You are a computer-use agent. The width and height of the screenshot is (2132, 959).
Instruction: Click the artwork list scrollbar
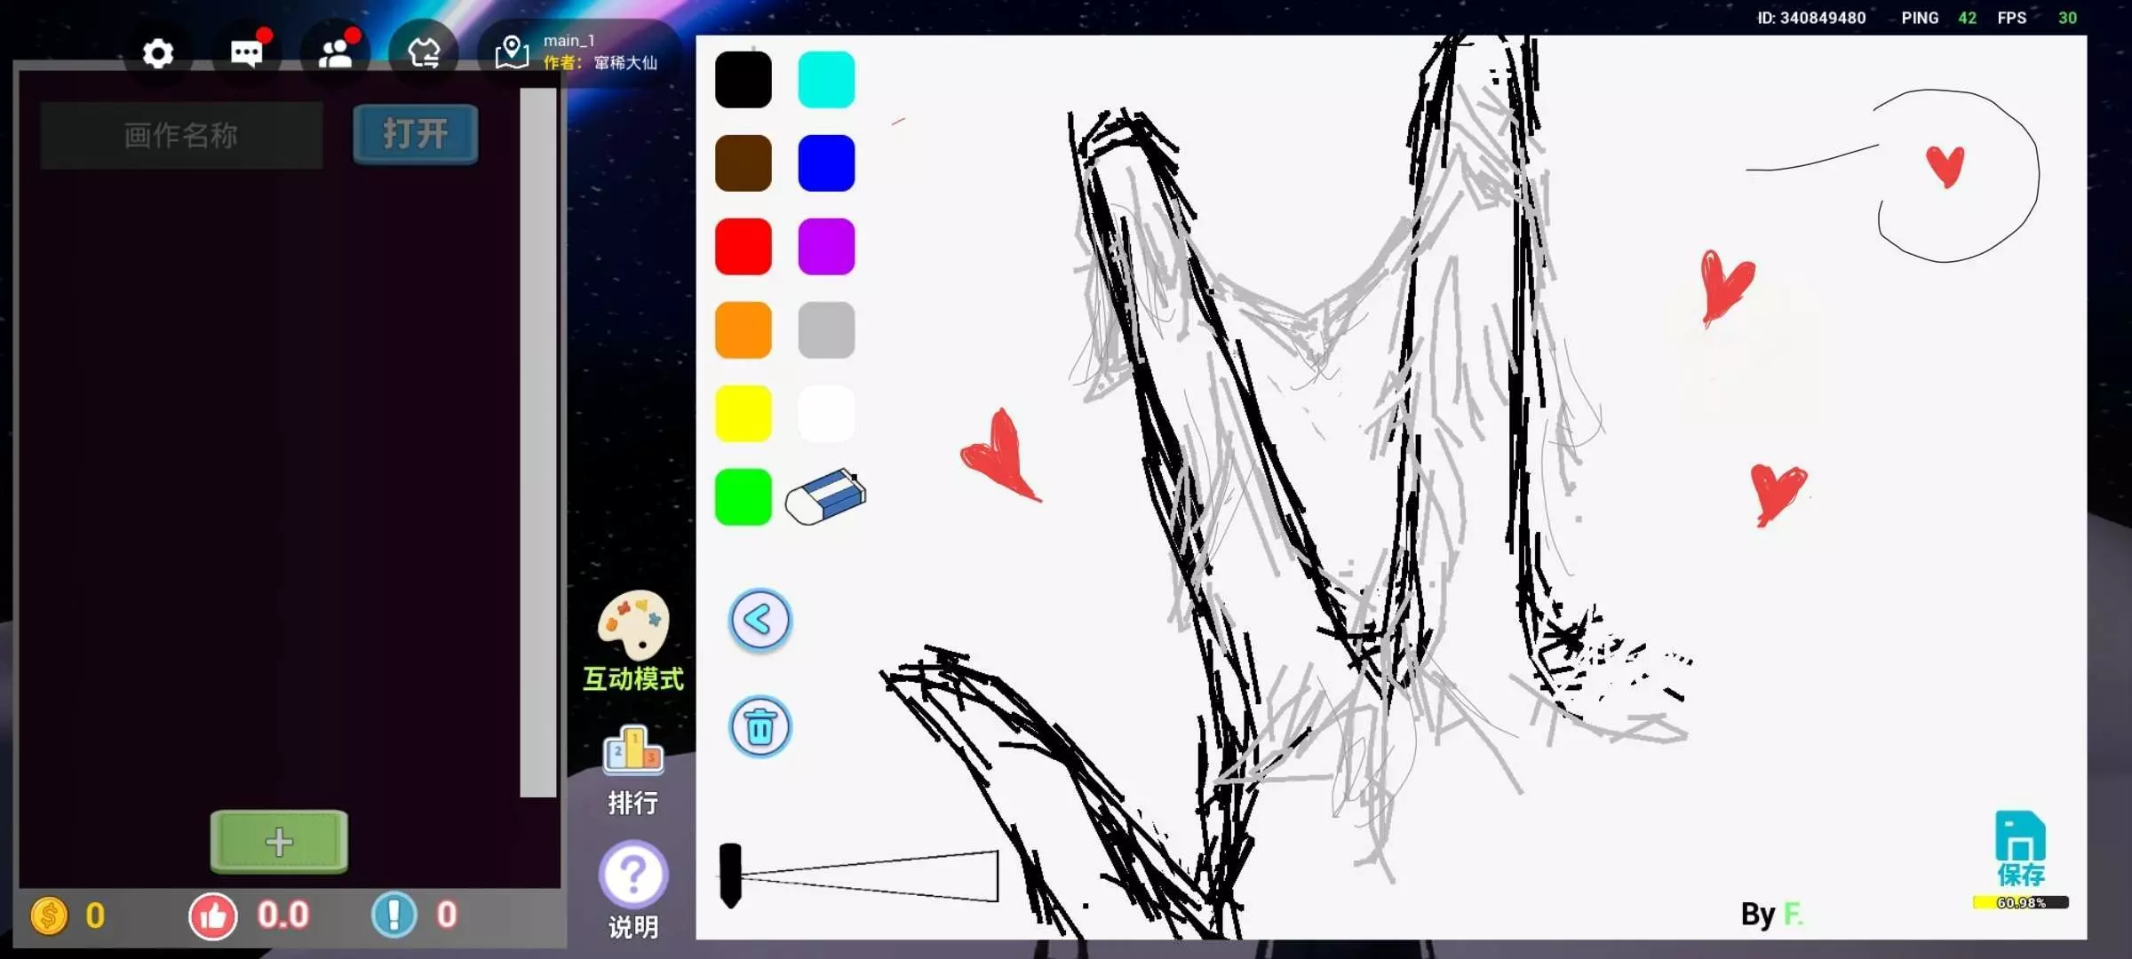[x=537, y=442]
